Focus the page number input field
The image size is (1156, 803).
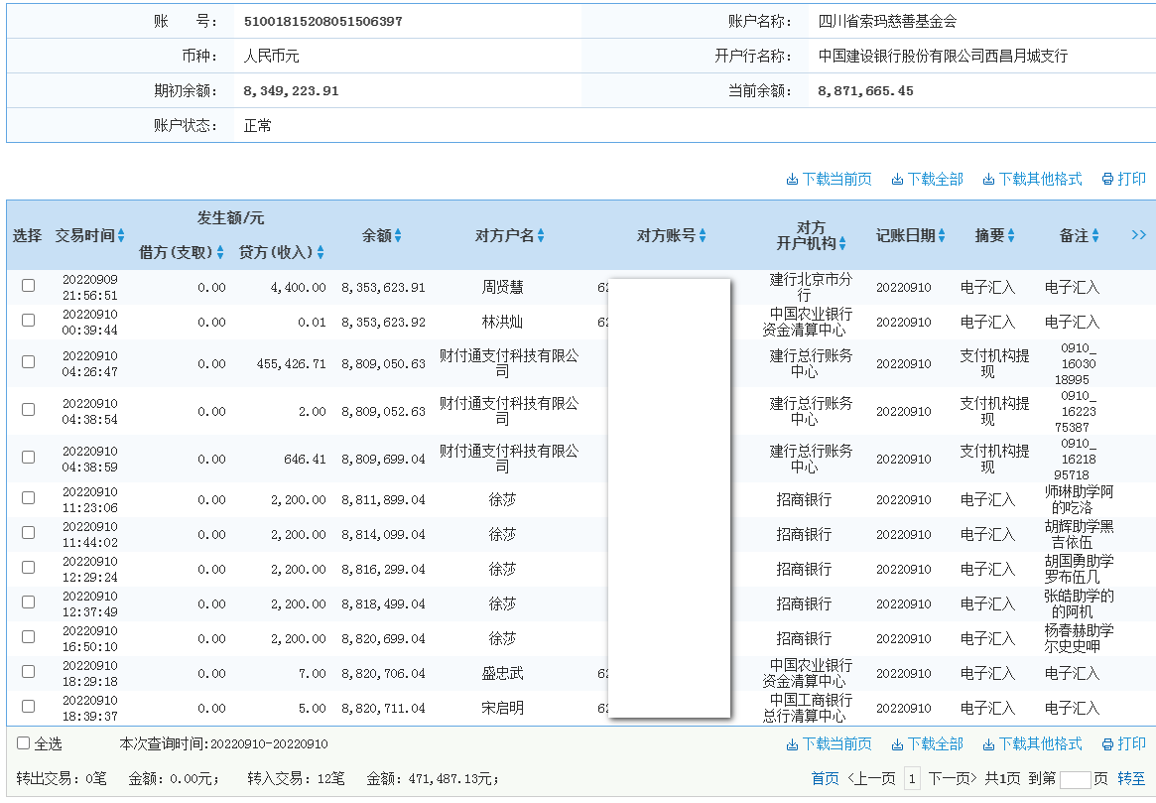[1075, 779]
